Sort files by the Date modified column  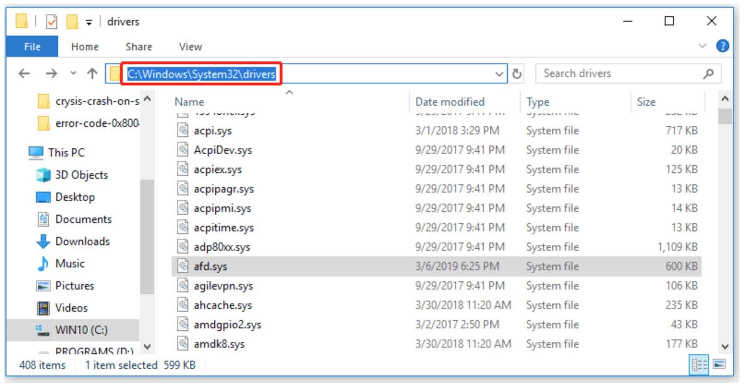tap(450, 102)
